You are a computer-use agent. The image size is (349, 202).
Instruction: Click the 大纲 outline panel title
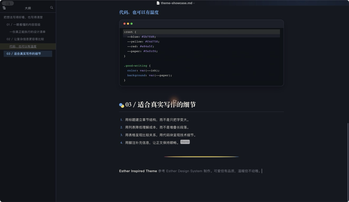(x=28, y=8)
